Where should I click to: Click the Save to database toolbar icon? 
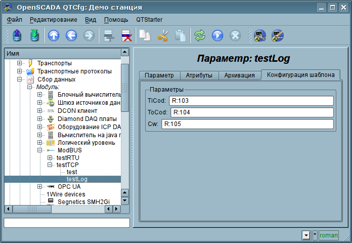tap(34, 35)
